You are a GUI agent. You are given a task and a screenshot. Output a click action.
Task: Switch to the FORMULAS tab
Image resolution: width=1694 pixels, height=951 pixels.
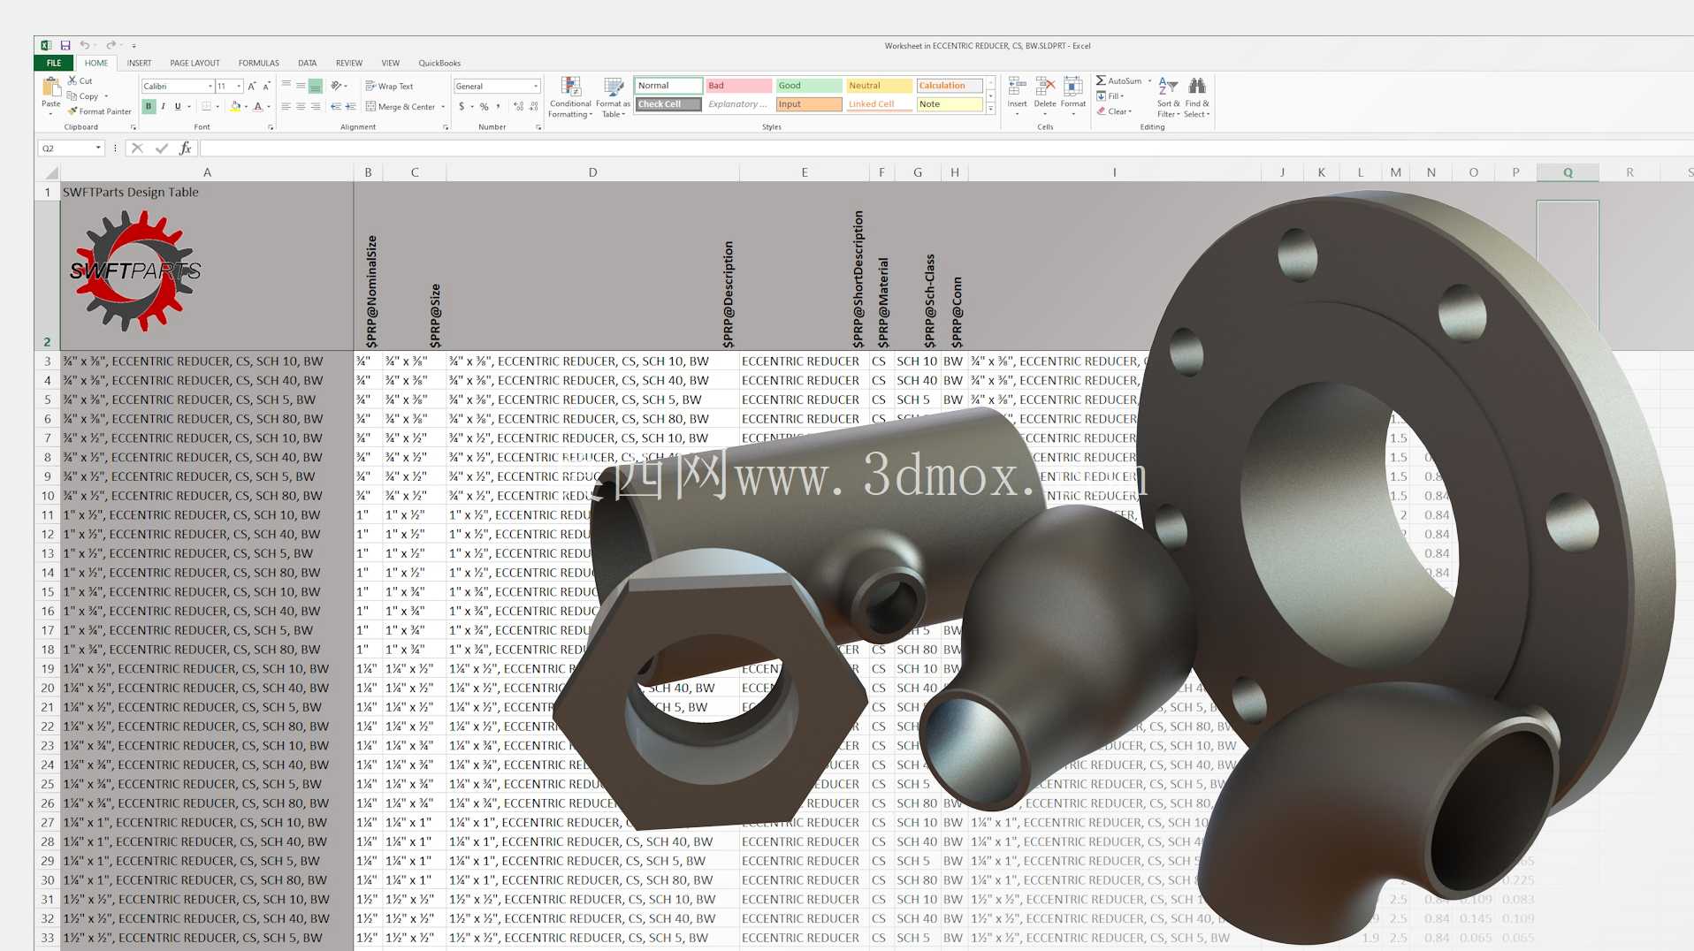[x=258, y=63]
